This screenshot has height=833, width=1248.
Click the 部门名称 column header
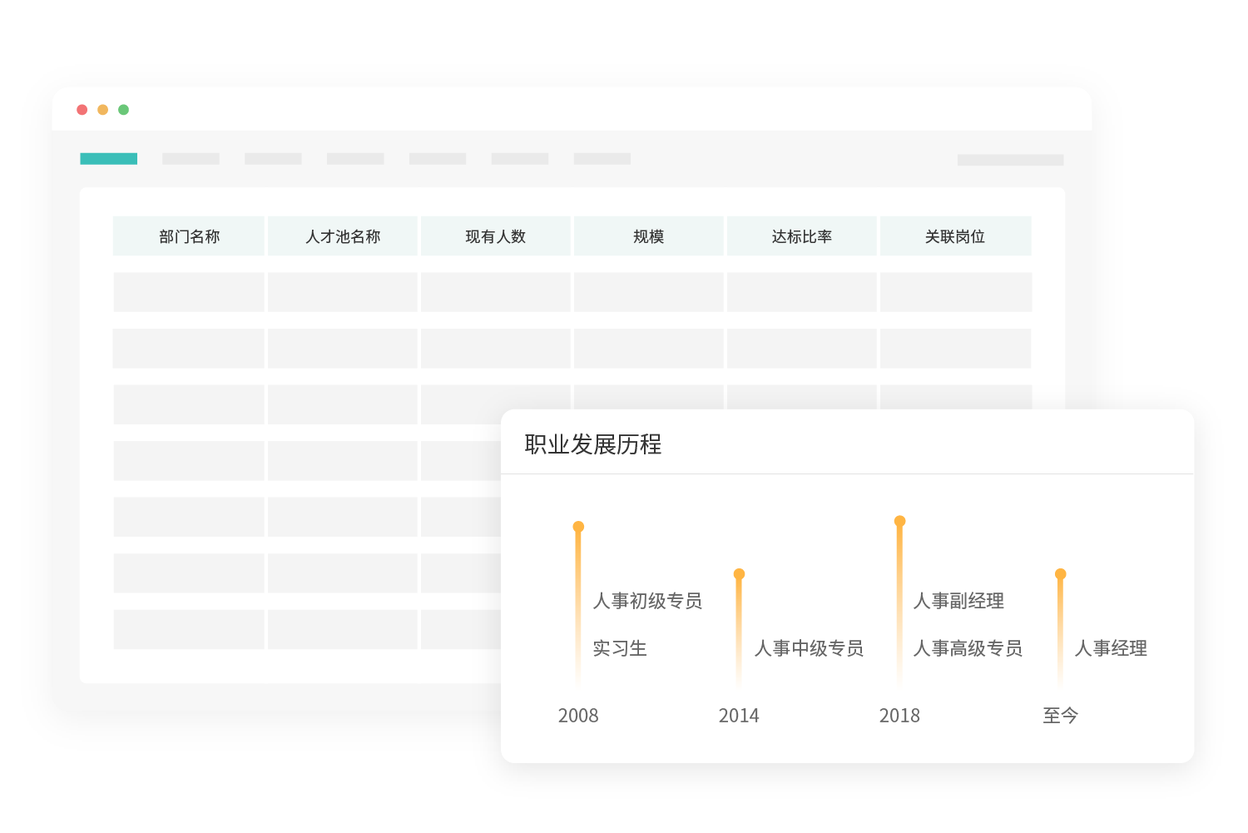coord(189,236)
